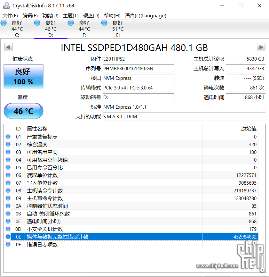Click status orb for attribute 07 写入单位计数
This screenshot has height=277, width=269.
tap(8, 183)
